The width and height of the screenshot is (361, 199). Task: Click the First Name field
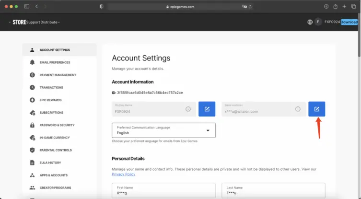(x=163, y=191)
